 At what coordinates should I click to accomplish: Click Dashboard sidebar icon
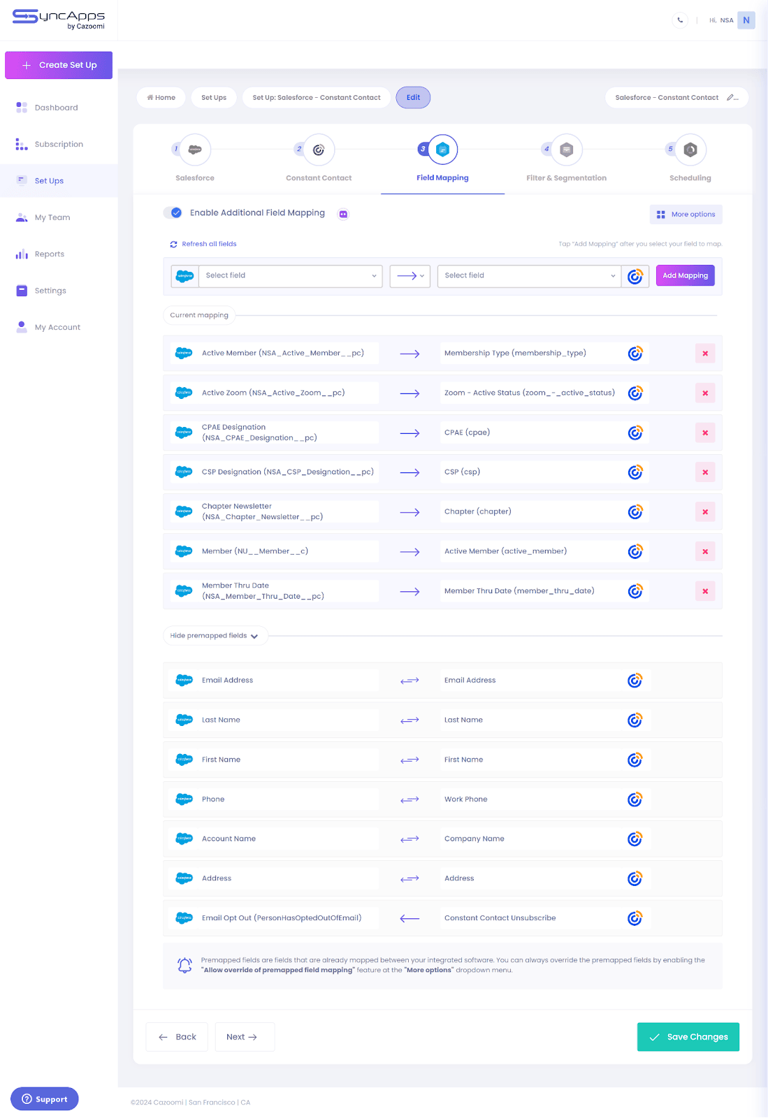click(x=22, y=108)
